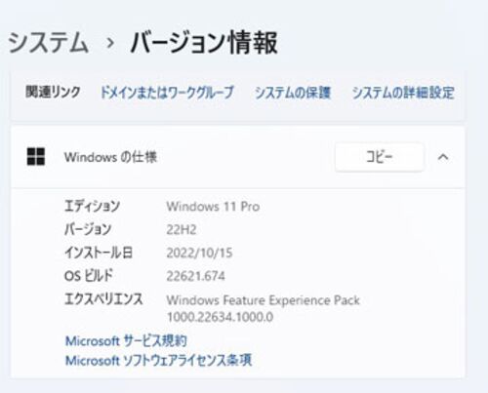
Task: Open ドメインまたはワークグループ link
Action: (x=167, y=93)
